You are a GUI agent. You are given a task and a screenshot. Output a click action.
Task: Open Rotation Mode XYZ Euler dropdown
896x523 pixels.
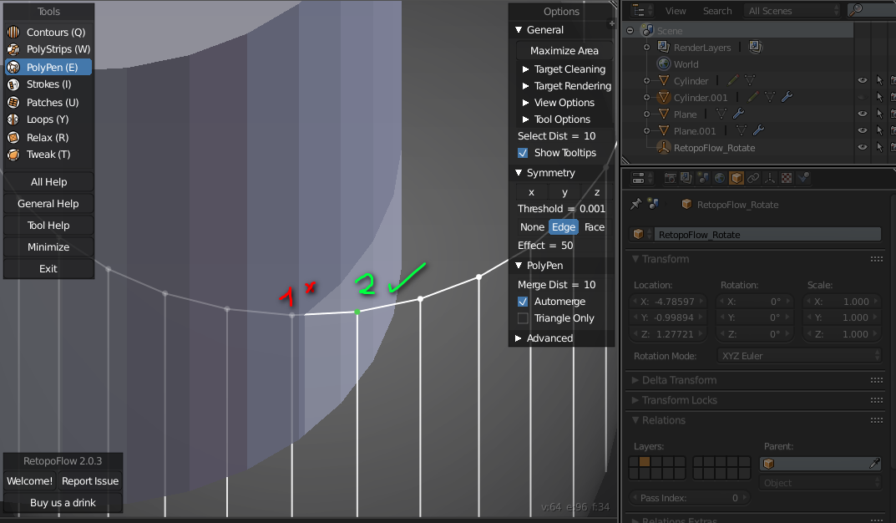799,356
